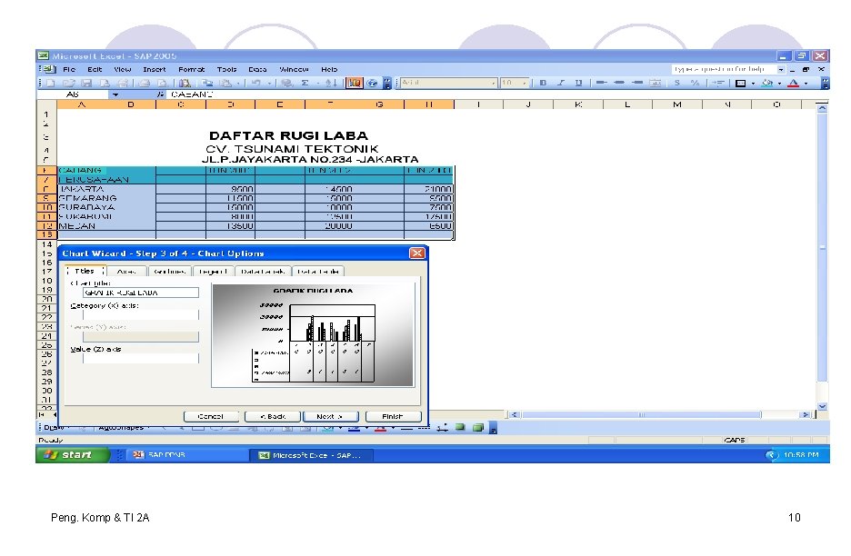Switch to the Gridlines tab

tap(169, 272)
